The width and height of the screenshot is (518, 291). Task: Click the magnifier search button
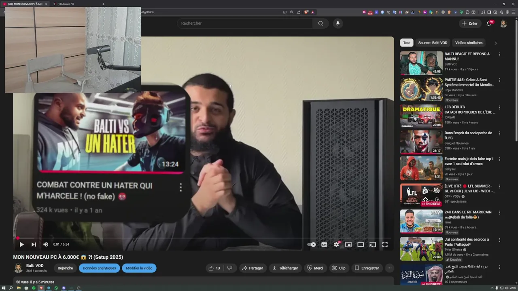321,23
